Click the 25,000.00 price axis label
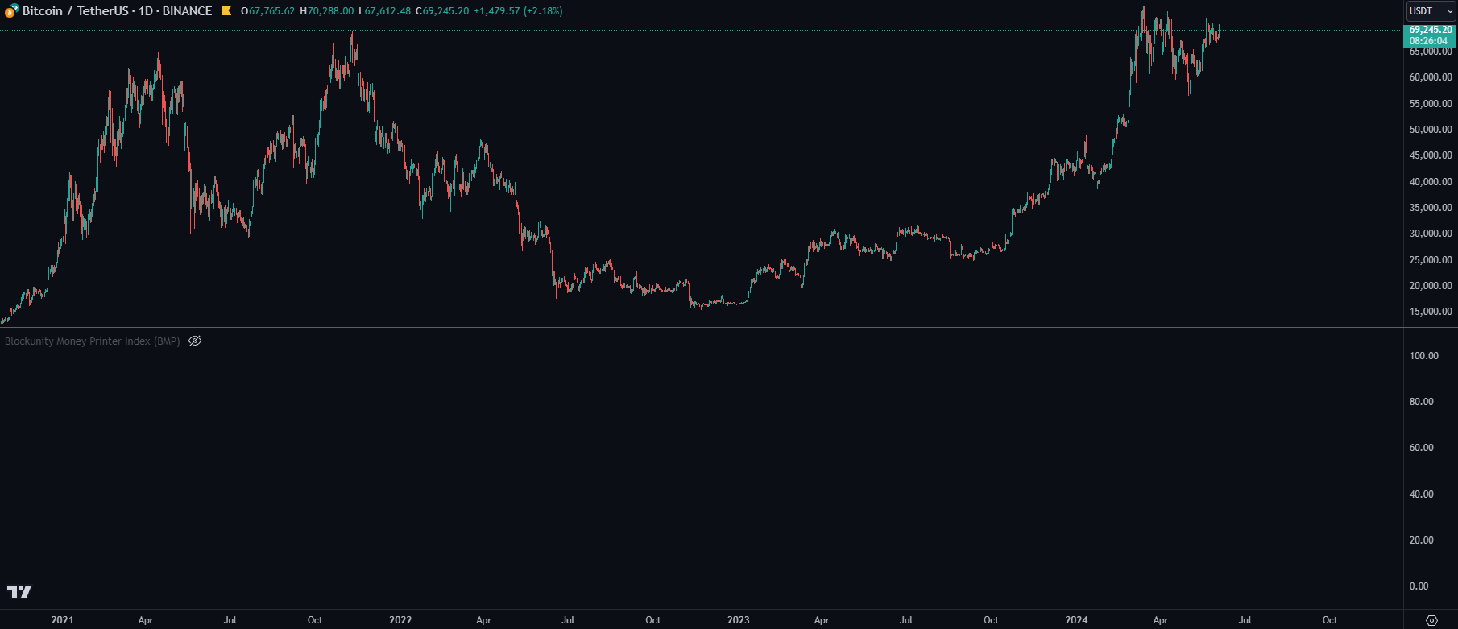This screenshot has width=1458, height=629. pos(1431,260)
